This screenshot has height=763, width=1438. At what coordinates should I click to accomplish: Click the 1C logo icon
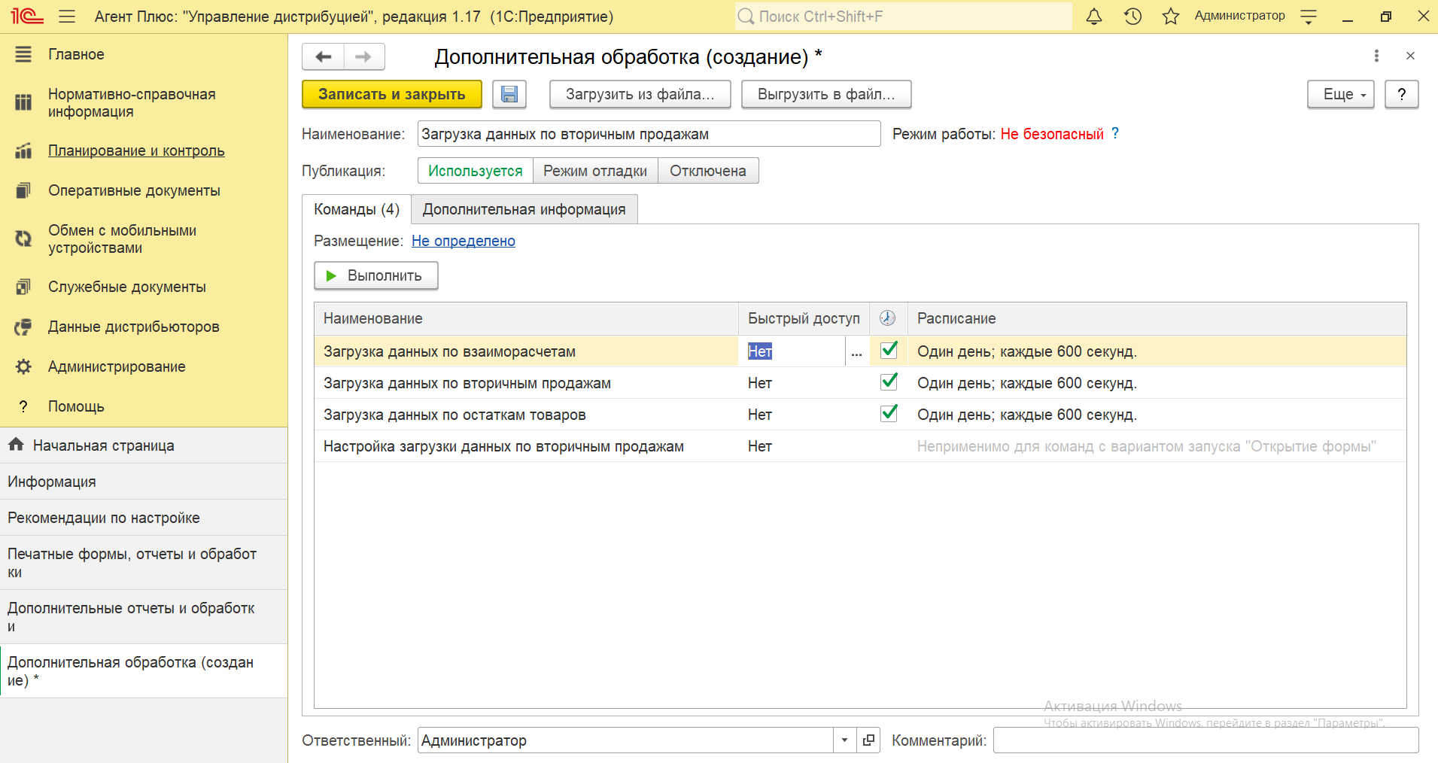point(26,16)
